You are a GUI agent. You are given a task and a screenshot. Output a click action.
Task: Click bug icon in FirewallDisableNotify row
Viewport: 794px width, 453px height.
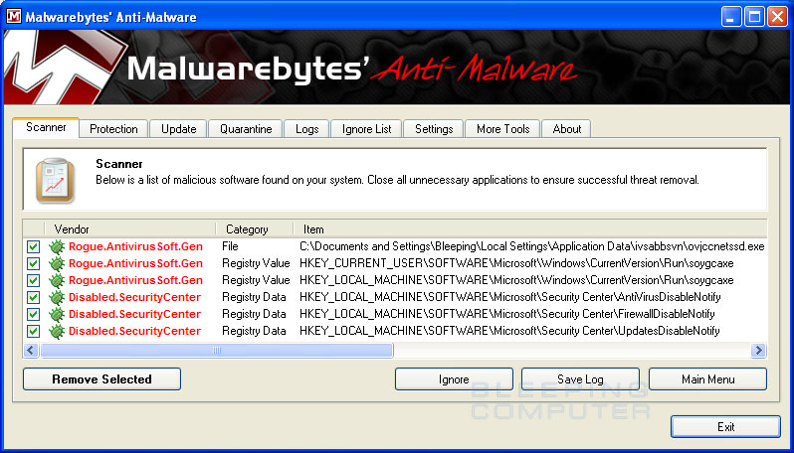pos(57,314)
